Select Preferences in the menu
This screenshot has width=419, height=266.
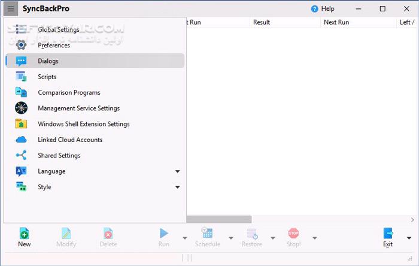pos(95,45)
